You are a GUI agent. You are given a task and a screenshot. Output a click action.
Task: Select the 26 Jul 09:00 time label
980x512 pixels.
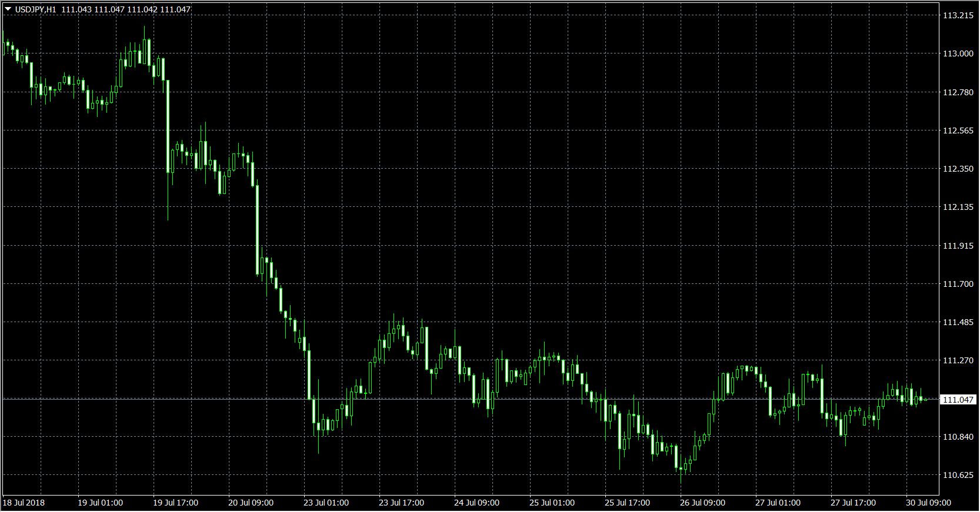pyautogui.click(x=702, y=503)
